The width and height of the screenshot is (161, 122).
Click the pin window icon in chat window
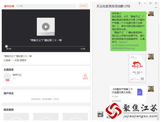click(x=139, y=3)
